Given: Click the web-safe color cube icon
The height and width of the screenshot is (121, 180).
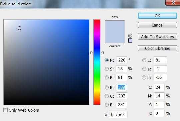Looking at the screenshot, I should coord(130,36).
